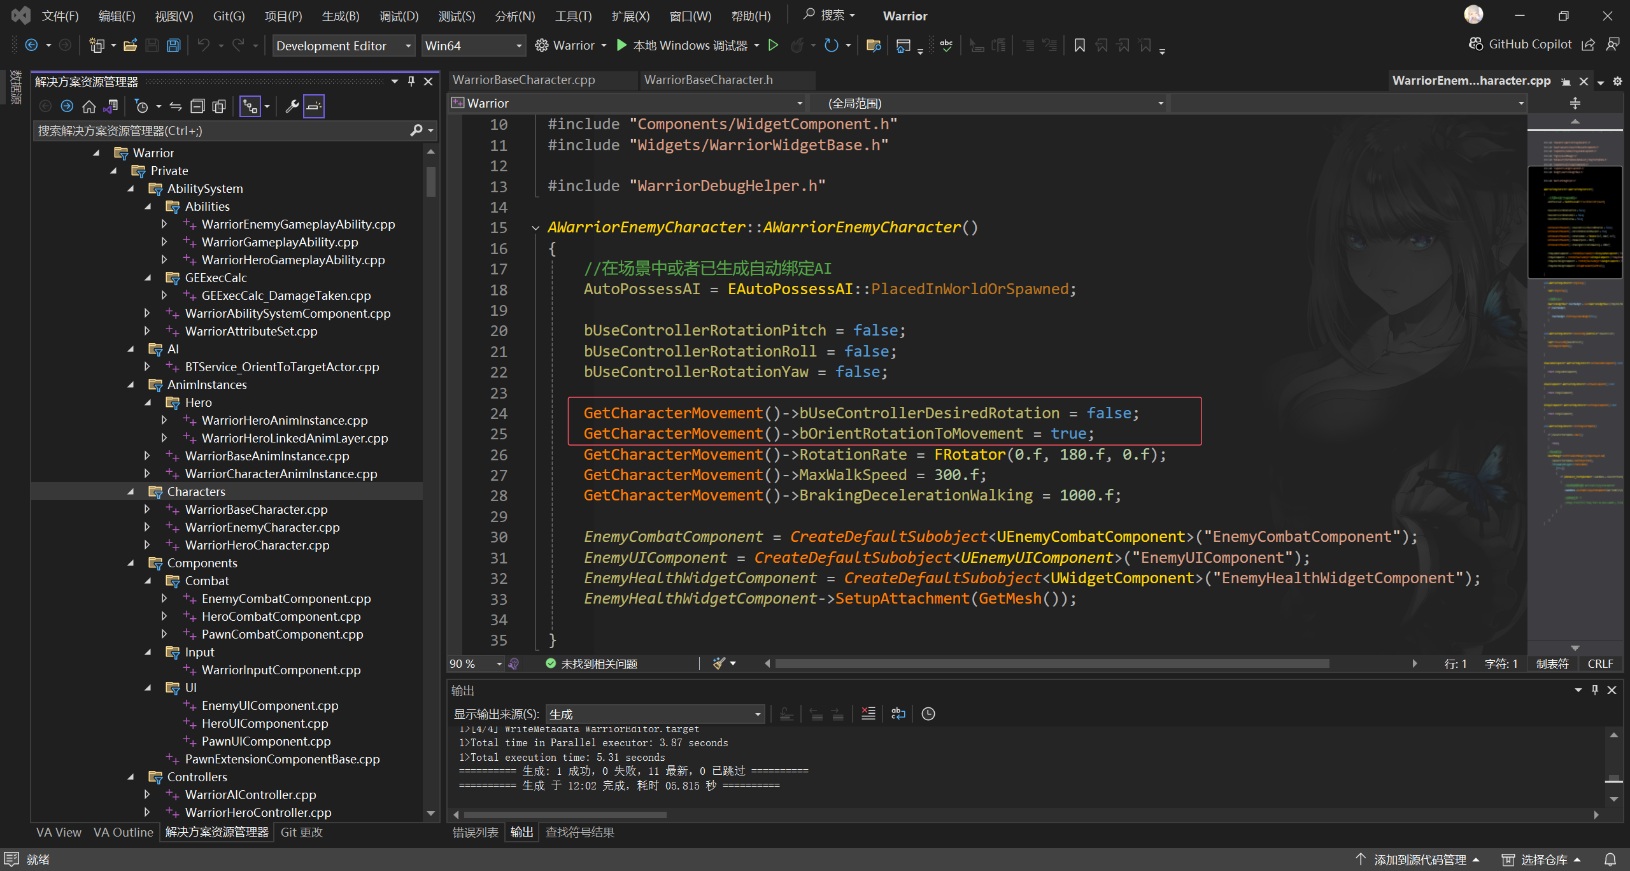The image size is (1630, 871).
Task: Open the Development Editor configuration dropdown
Action: [343, 46]
